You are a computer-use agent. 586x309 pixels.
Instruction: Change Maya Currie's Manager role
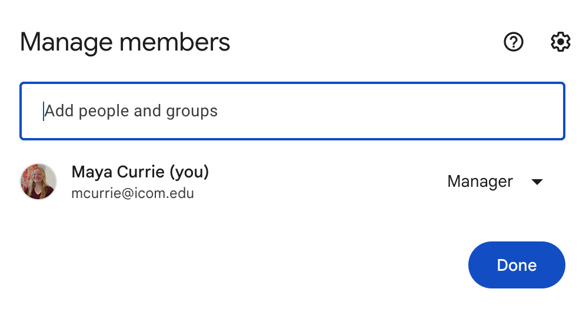[x=495, y=182]
